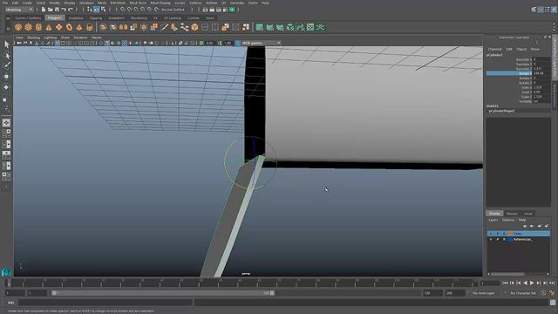Click the Multi-Cut knife tool shelf icon
The image size is (558, 314).
(x=164, y=27)
